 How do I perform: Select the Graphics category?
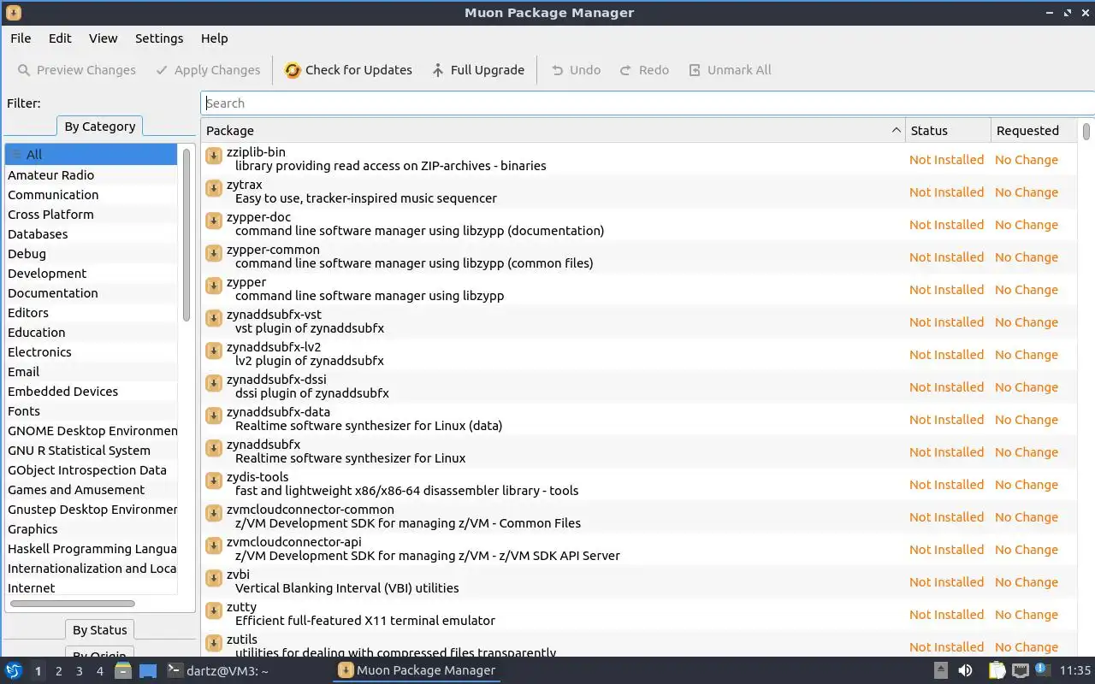click(x=92, y=529)
